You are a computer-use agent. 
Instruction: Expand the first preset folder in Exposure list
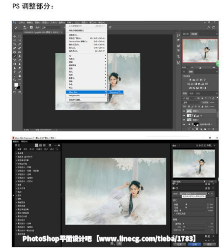coord(16,153)
